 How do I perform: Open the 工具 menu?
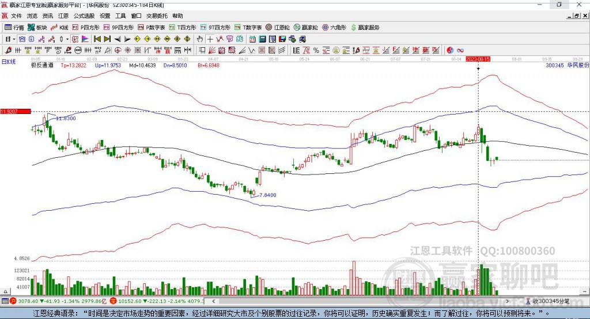pyautogui.click(x=120, y=16)
